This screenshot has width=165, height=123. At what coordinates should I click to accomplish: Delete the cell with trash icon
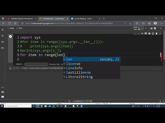point(156,34)
